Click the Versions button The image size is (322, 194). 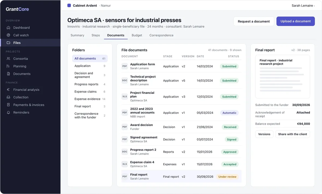(264, 134)
